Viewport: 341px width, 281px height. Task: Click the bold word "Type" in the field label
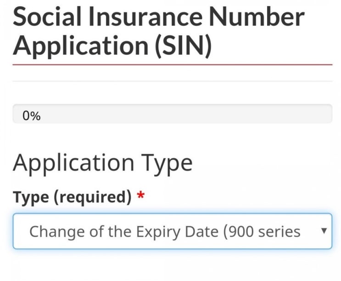coord(30,197)
